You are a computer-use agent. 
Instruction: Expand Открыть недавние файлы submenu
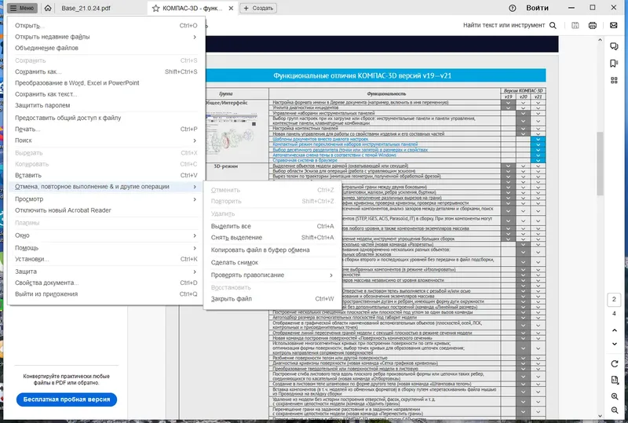click(x=106, y=37)
